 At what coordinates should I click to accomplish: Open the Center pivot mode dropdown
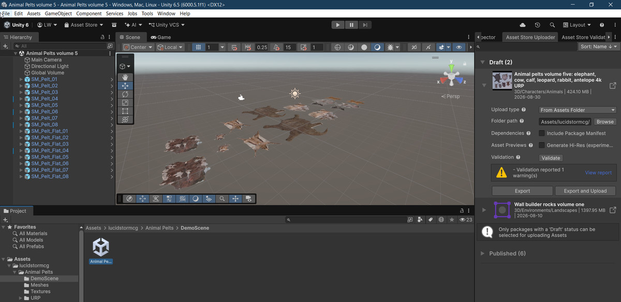(138, 47)
